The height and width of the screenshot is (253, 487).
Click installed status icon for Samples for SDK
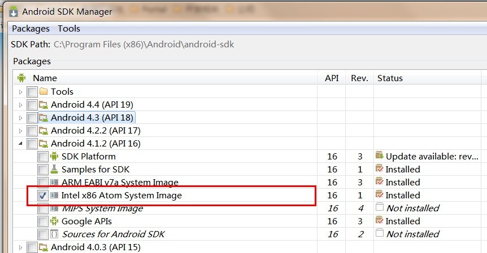tap(380, 169)
